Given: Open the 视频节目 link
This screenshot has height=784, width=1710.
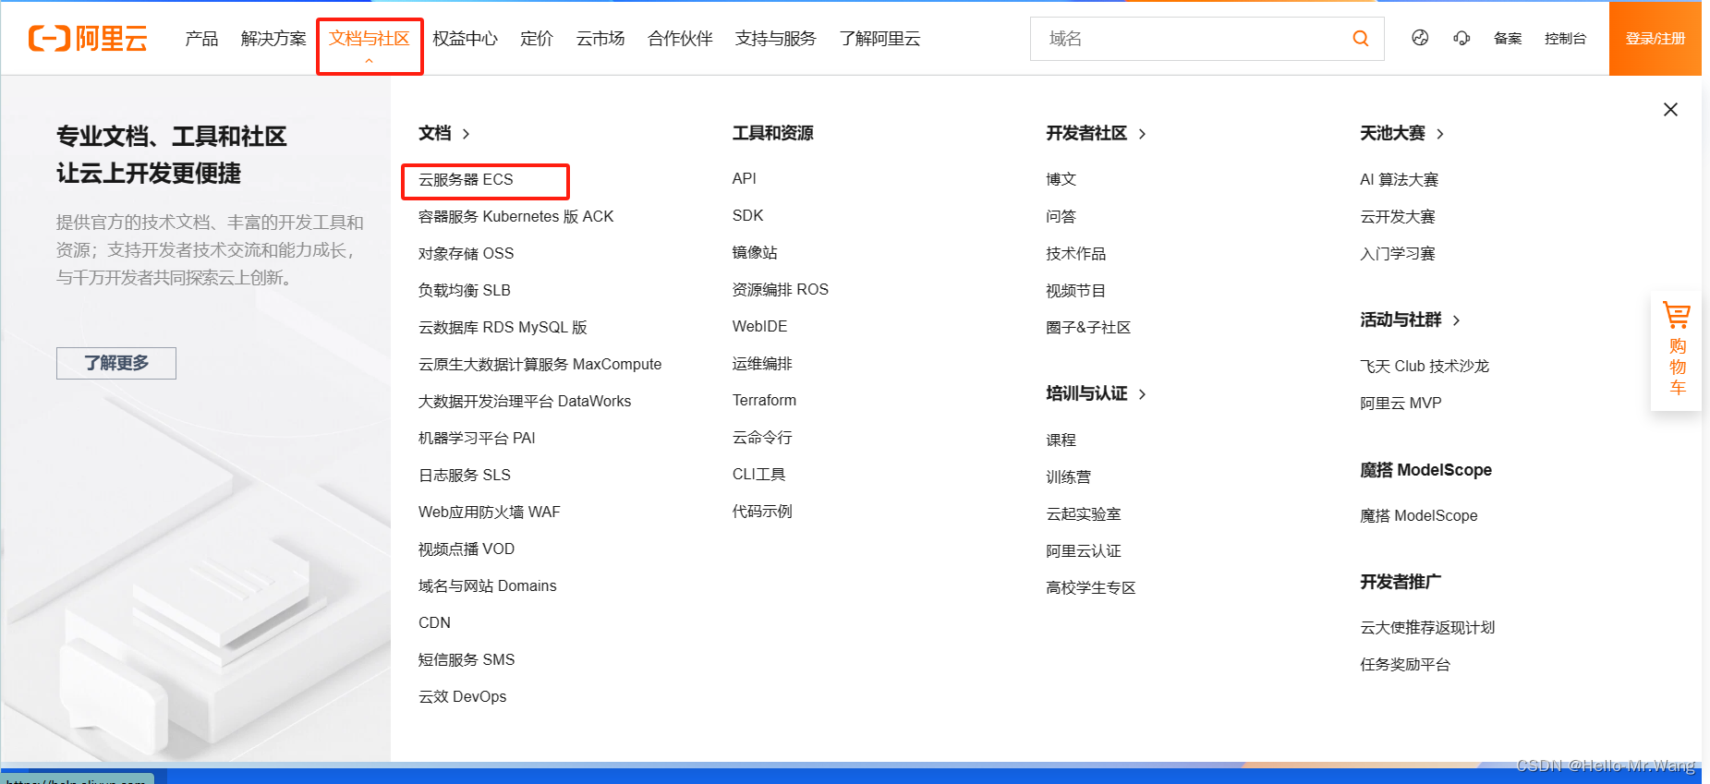Looking at the screenshot, I should (1075, 290).
